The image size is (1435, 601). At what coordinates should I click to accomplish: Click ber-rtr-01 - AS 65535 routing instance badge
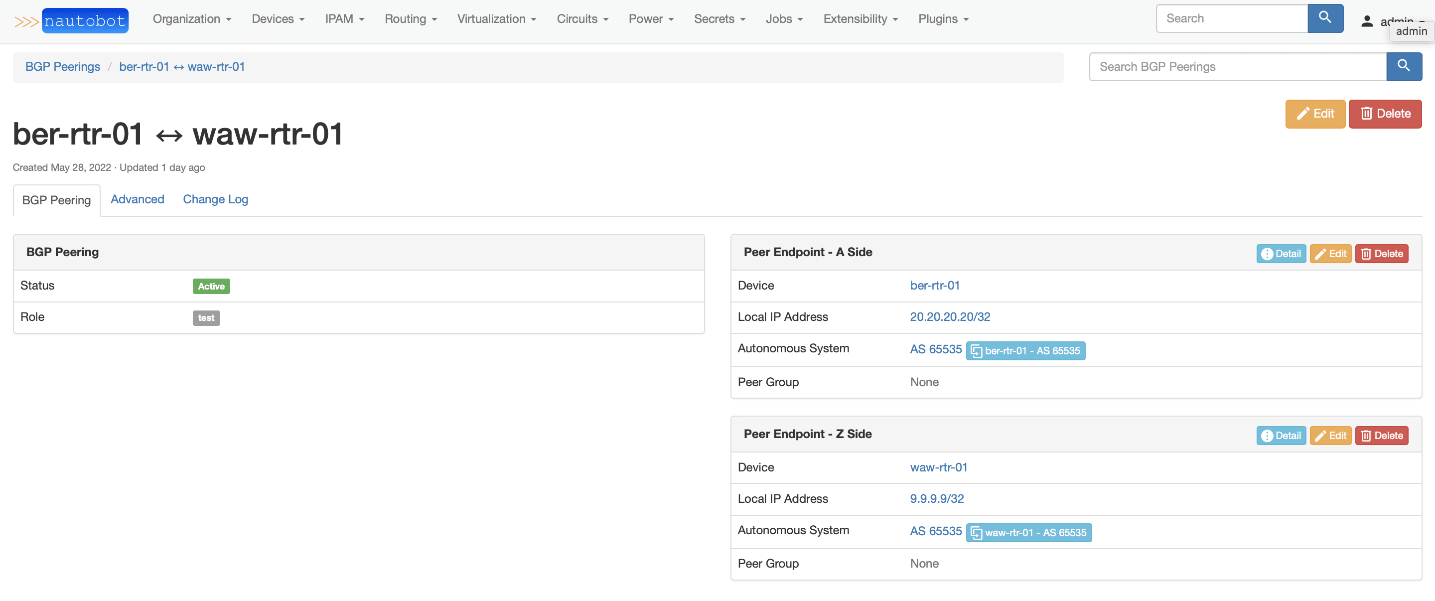1025,351
